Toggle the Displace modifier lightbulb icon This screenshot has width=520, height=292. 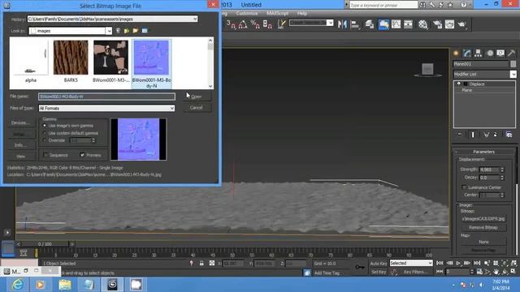458,84
